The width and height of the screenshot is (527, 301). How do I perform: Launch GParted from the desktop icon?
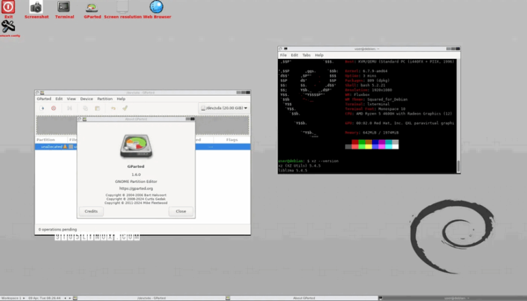[x=92, y=8]
